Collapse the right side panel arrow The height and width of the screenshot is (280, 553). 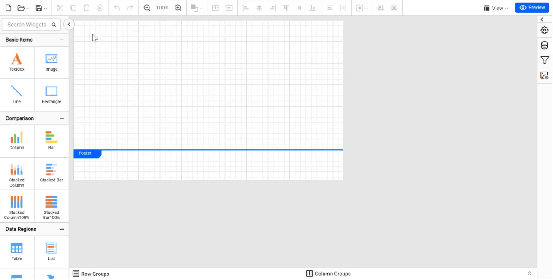[542, 19]
